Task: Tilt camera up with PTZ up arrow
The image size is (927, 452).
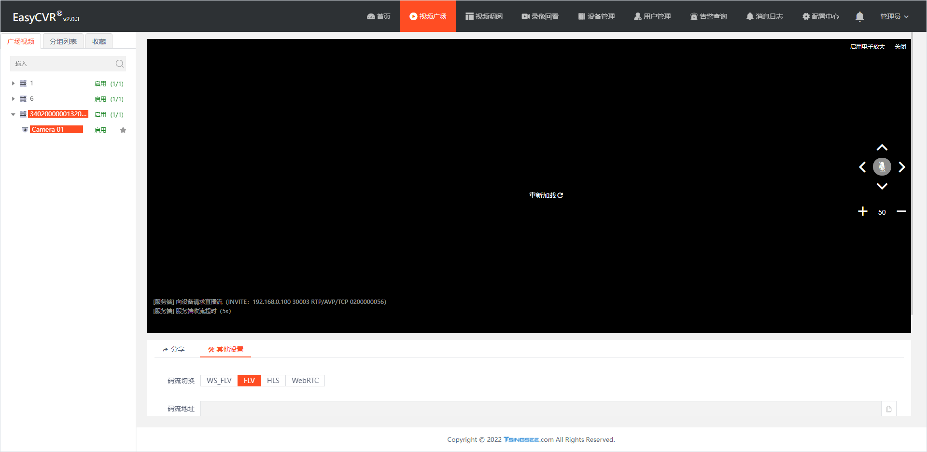Action: pyautogui.click(x=882, y=148)
